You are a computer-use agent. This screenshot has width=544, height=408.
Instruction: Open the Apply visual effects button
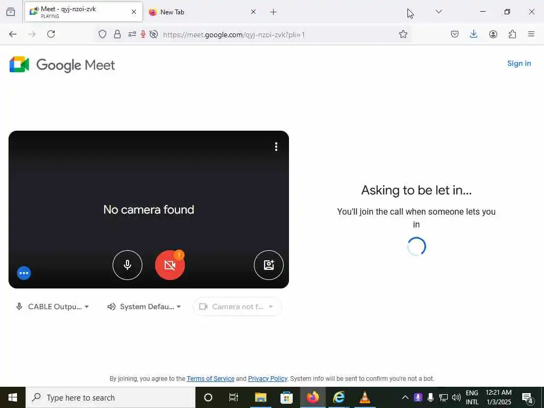coord(268,265)
